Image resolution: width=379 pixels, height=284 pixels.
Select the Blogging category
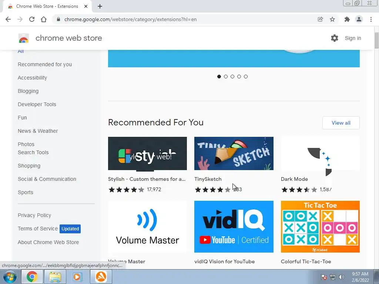(x=28, y=91)
